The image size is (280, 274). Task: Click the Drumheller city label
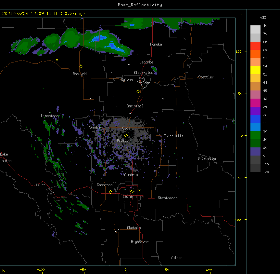(207, 158)
